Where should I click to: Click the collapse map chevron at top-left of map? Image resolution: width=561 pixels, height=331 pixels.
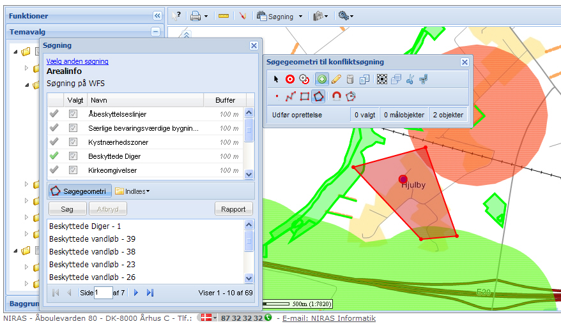[x=187, y=34]
